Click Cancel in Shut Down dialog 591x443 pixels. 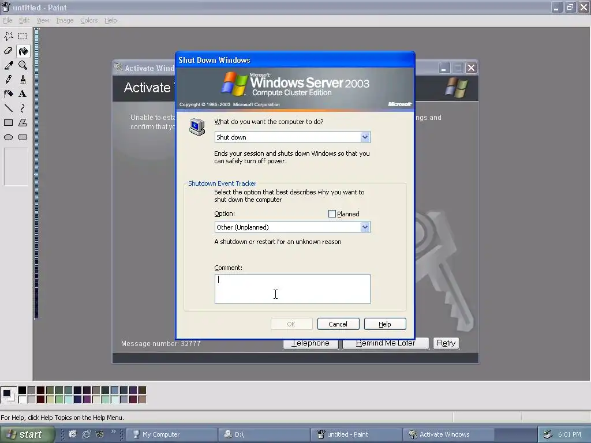click(x=338, y=324)
